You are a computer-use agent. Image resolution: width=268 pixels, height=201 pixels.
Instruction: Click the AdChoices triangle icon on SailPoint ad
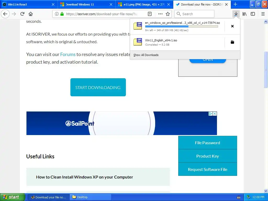click(211, 114)
